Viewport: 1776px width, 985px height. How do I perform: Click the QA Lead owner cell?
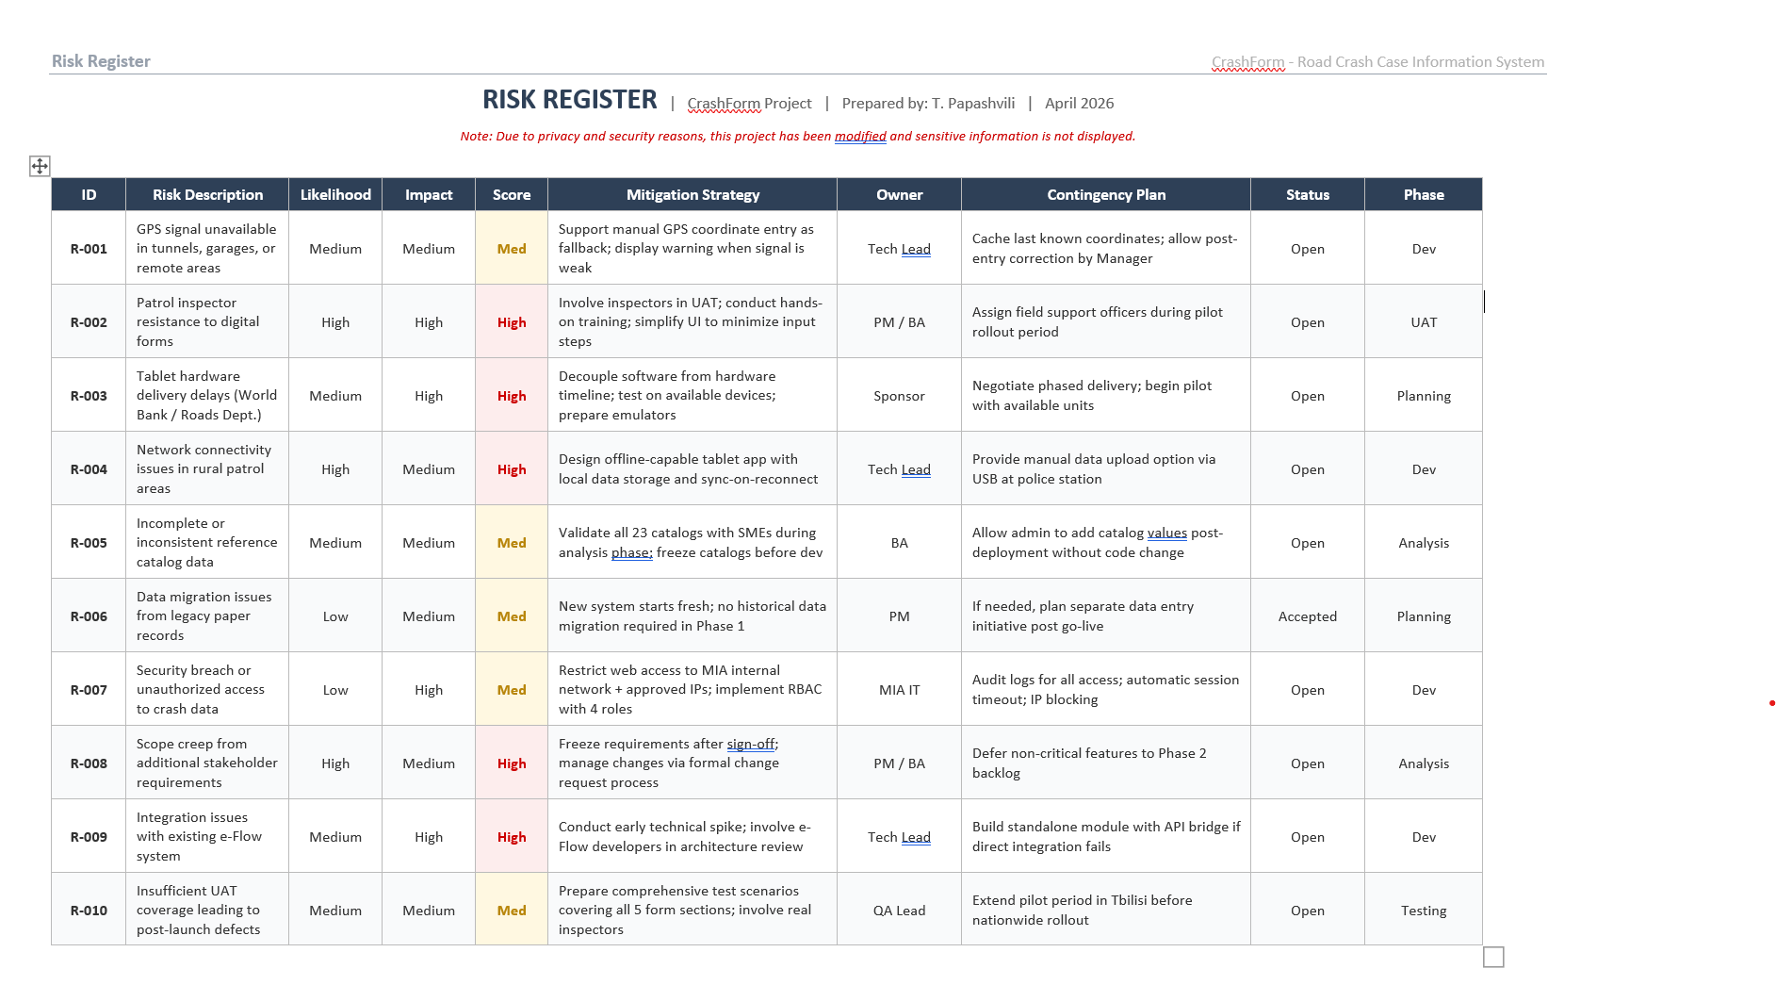click(x=899, y=911)
